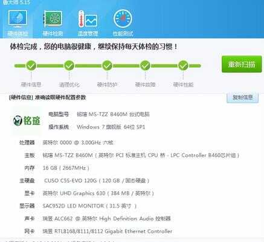Select the 硬件故障 check step

(145, 66)
